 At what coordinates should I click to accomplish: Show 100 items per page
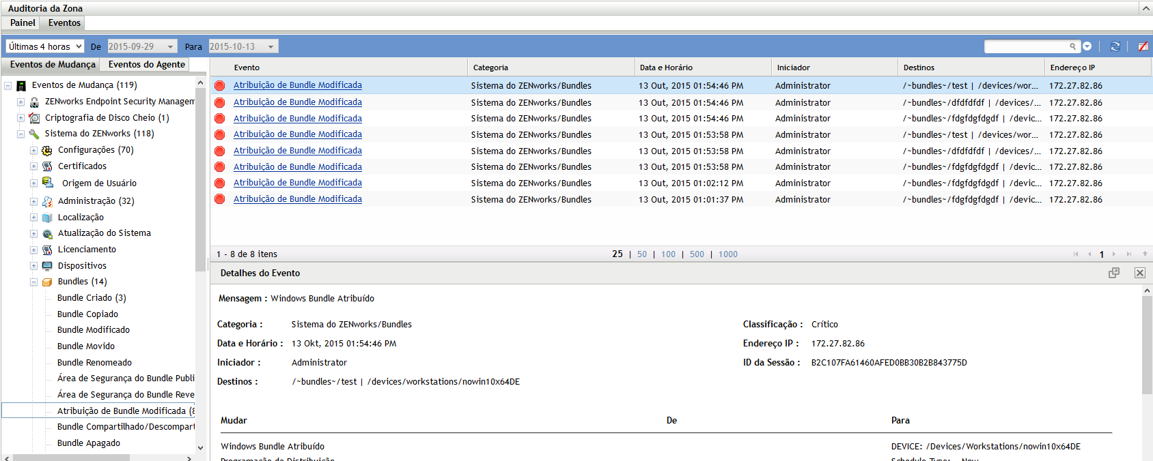668,254
